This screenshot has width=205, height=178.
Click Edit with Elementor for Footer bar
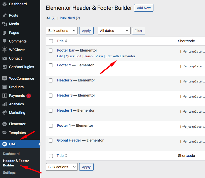pyautogui.click(x=120, y=56)
